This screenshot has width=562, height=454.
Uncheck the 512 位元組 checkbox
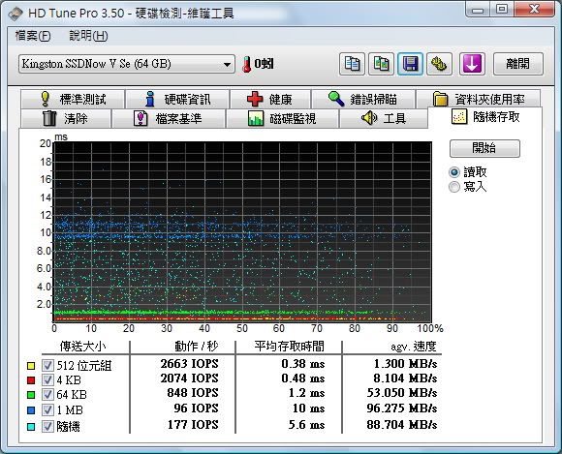47,365
